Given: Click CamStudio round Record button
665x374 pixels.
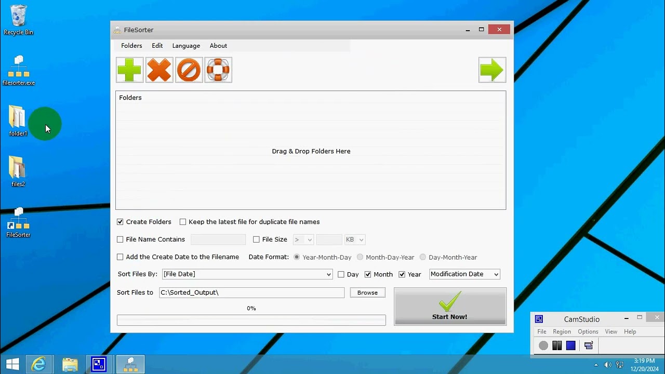Looking at the screenshot, I should pos(543,345).
